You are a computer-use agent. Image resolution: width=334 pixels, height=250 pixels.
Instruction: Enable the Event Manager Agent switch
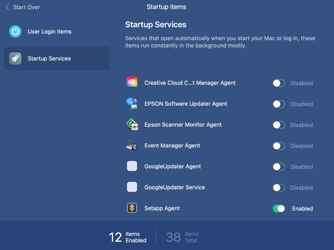tap(279, 146)
